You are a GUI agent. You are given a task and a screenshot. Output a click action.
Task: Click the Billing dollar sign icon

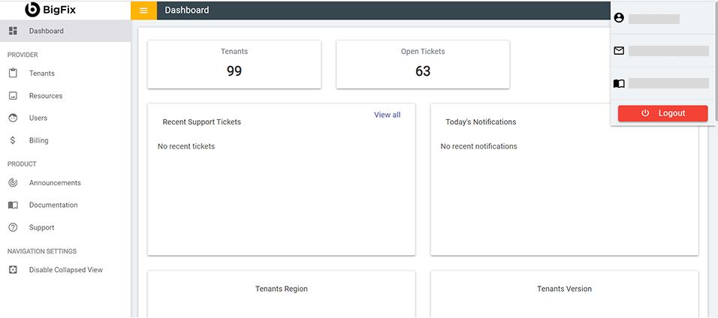13,140
